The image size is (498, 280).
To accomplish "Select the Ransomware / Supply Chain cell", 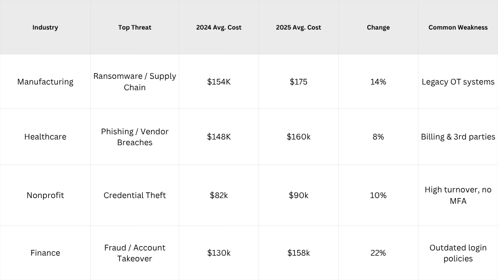I will point(135,82).
